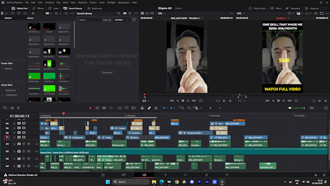This screenshot has width=330, height=186.
Task: Toggle loop playback in timeline viewer
Action: coord(296,101)
